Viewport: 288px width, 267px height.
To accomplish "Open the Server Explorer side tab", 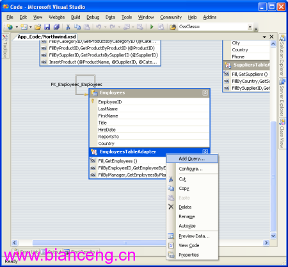I will [282, 98].
